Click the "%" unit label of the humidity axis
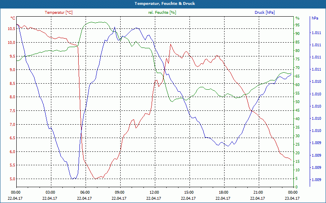 (x=297, y=18)
